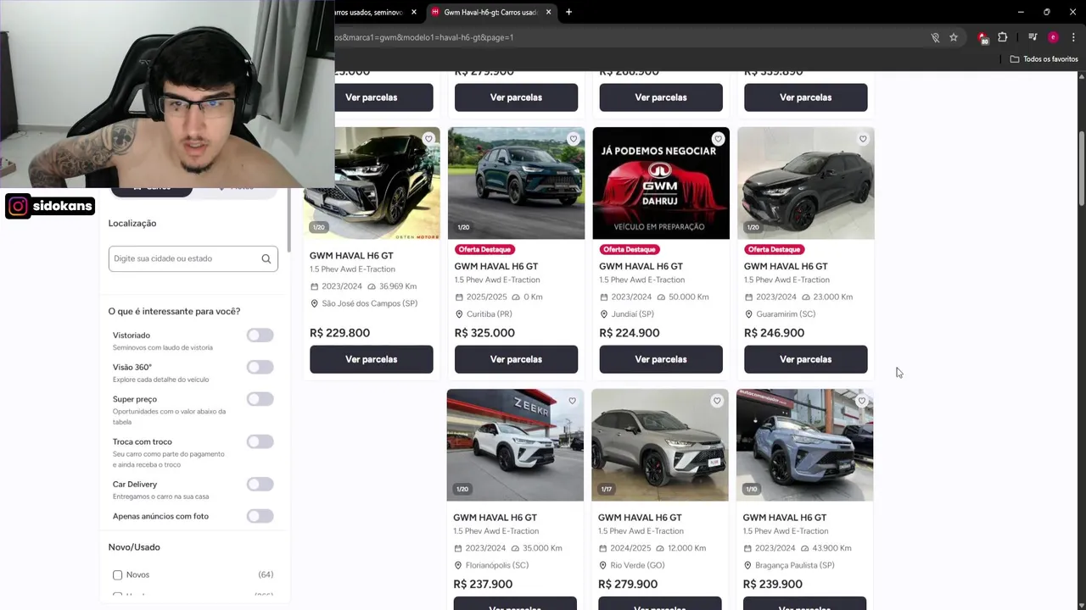Image resolution: width=1086 pixels, height=610 pixels.
Task: Open the red ad blocker extension
Action: pos(982,37)
